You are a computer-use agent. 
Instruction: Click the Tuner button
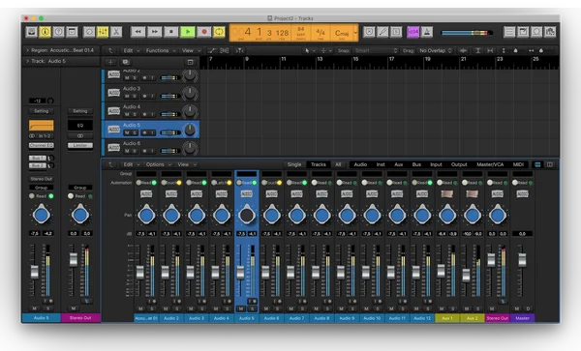click(382, 32)
